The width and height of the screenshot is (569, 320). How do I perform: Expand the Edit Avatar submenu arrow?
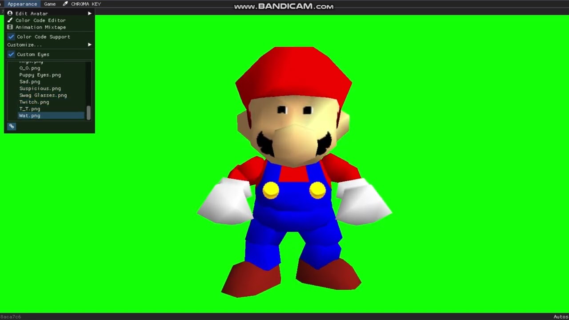pos(90,13)
